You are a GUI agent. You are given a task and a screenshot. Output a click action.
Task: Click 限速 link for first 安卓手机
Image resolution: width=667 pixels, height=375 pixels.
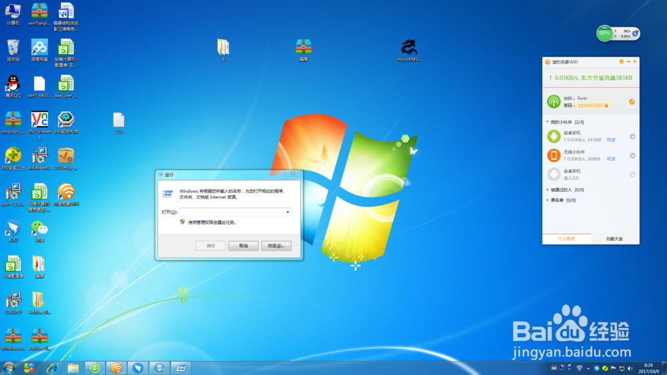(x=611, y=140)
